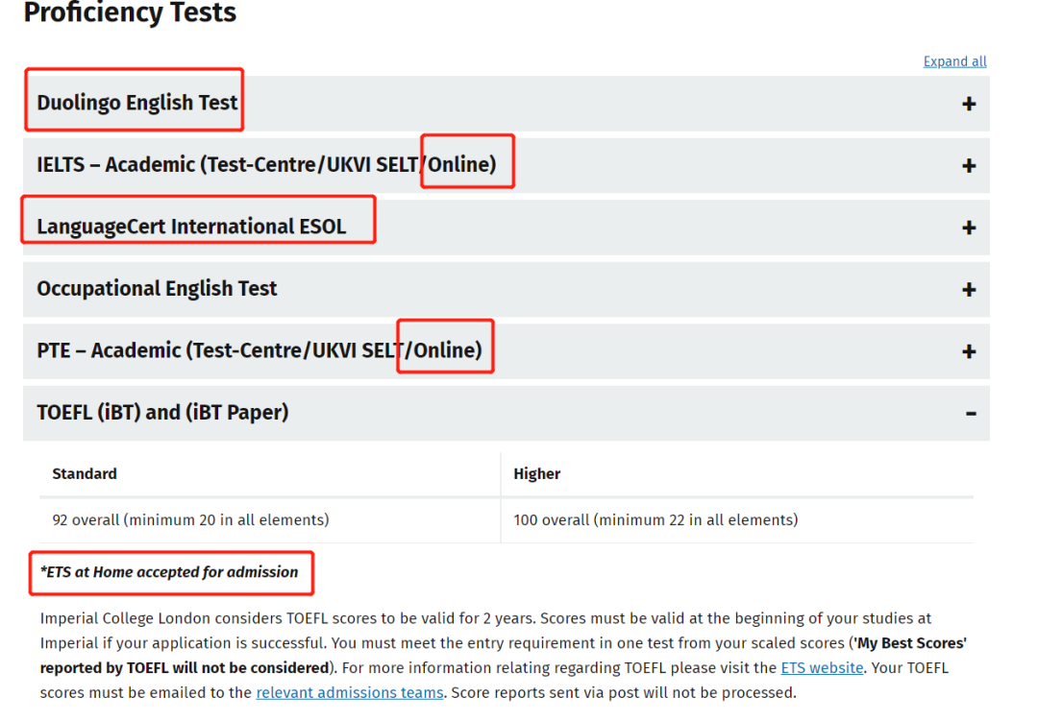Click the Higher column header
The width and height of the screenshot is (1038, 721).
point(537,473)
